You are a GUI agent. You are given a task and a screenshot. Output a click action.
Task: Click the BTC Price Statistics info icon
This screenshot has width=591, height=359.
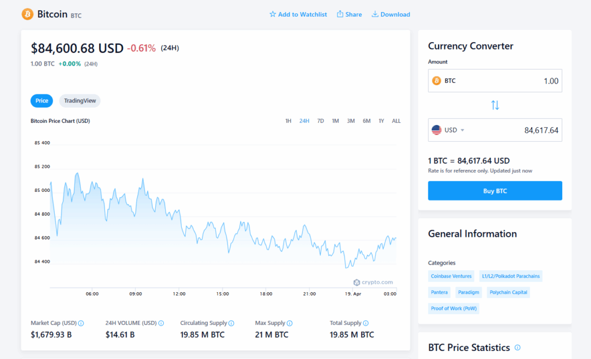(517, 347)
